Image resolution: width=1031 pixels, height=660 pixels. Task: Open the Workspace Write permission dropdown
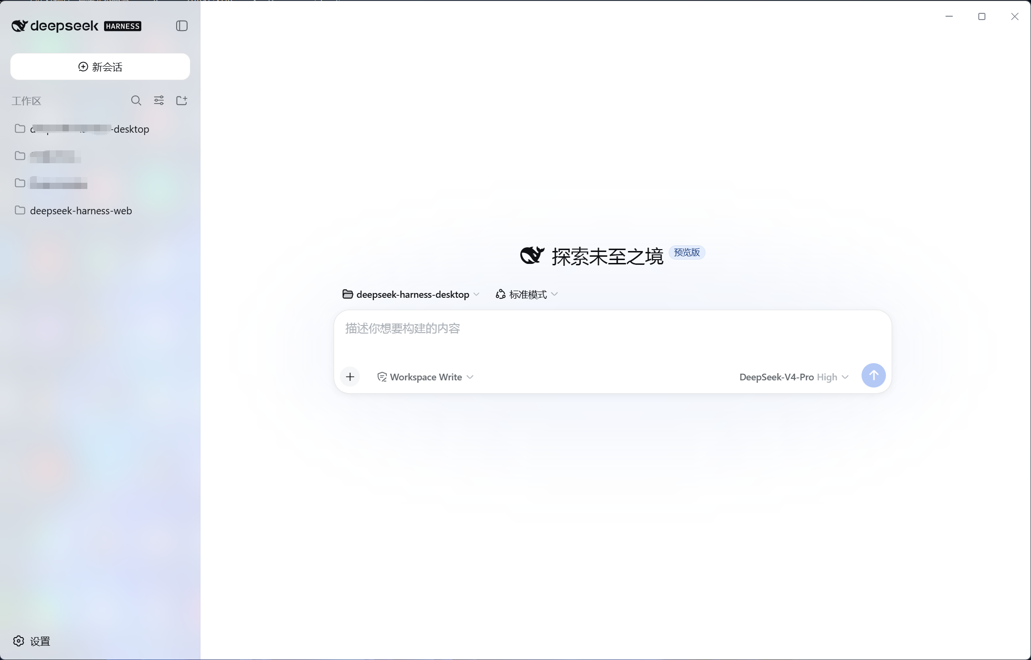point(425,377)
